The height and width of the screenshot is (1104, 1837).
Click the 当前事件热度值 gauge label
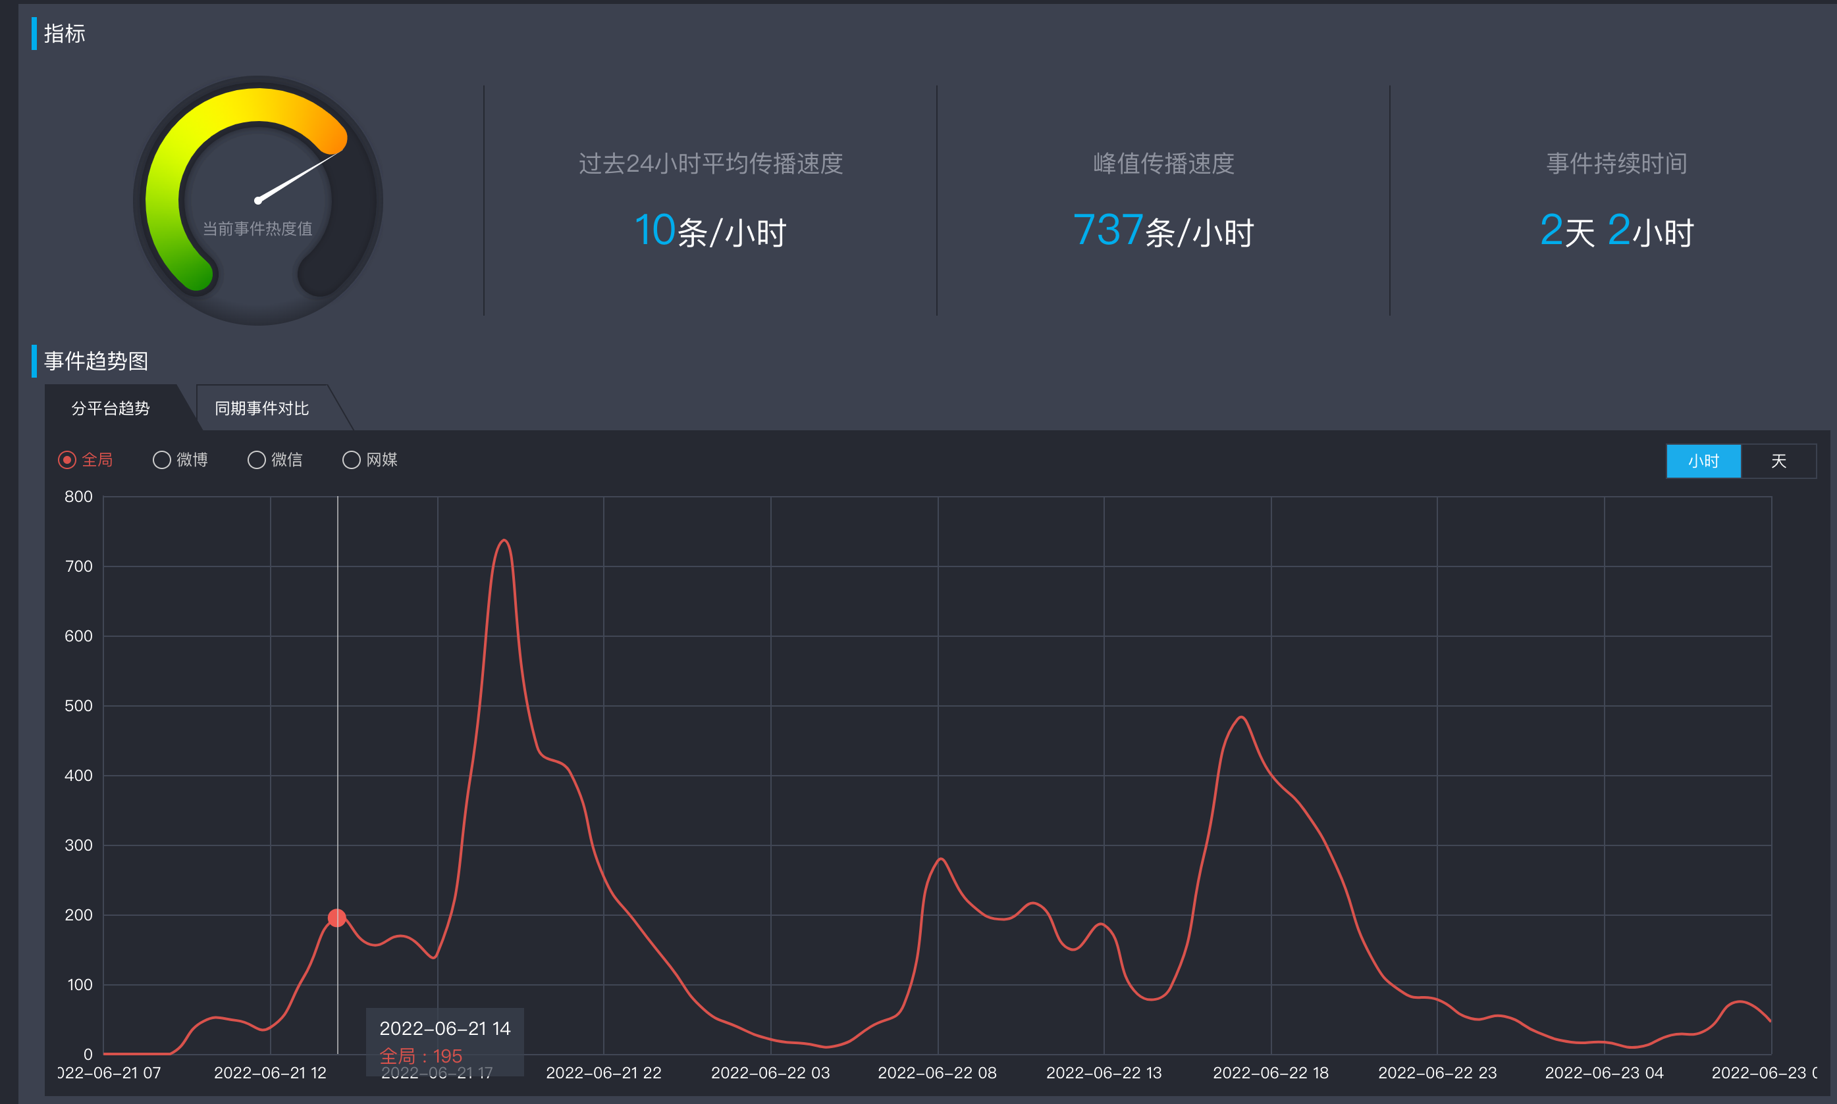pos(257,228)
